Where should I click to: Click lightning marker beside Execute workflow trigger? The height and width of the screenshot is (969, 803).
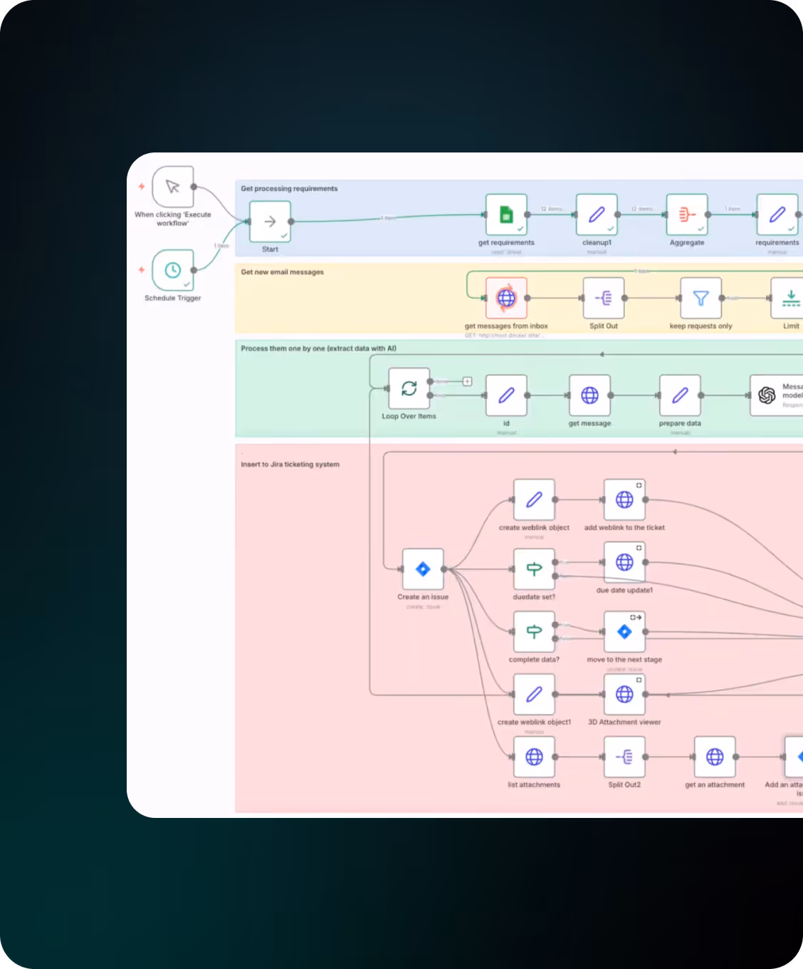142,187
